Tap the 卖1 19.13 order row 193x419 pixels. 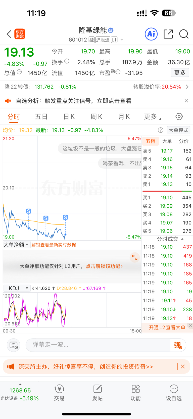coord(167,184)
